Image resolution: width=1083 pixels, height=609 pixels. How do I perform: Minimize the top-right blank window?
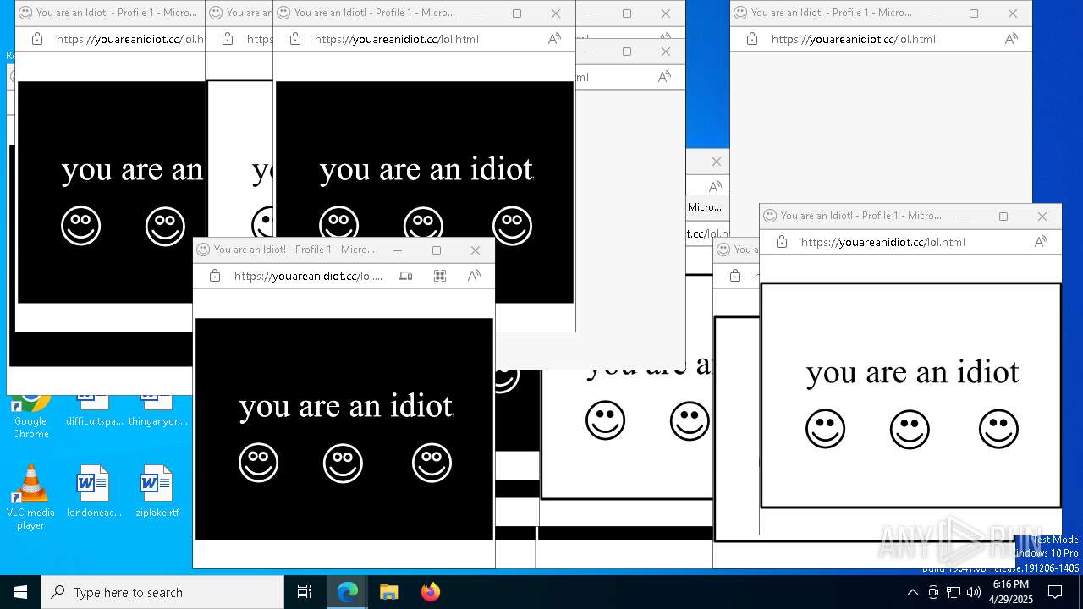tap(935, 13)
